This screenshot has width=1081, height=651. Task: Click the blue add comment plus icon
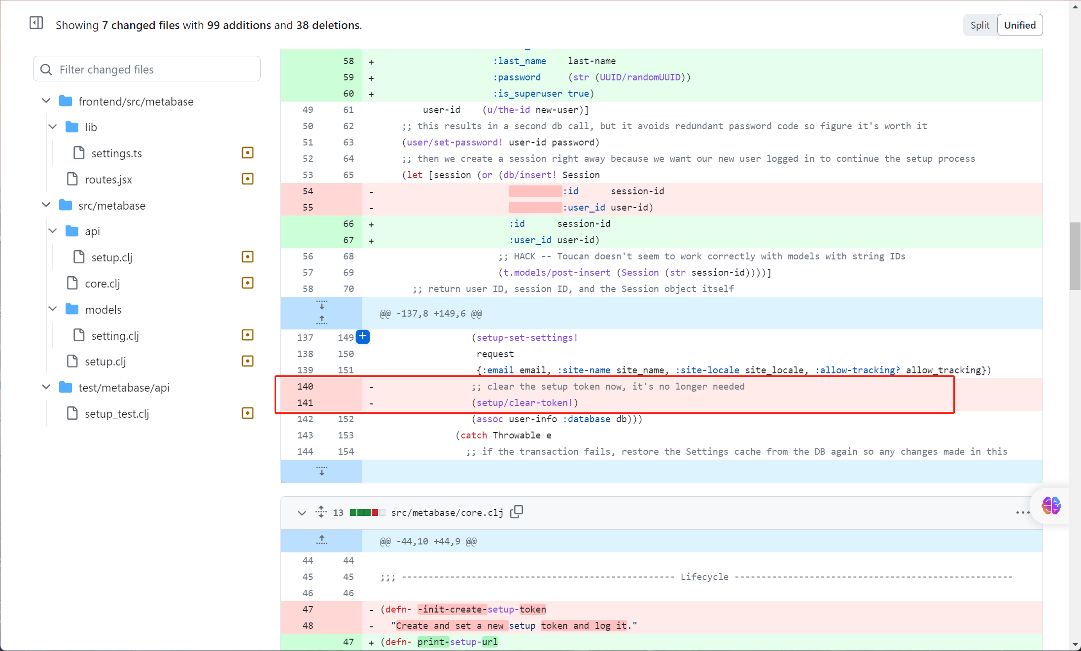coord(362,337)
